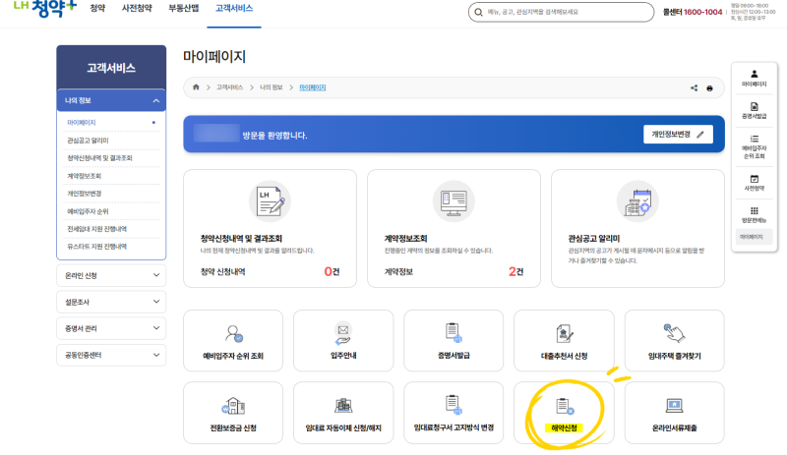Select 청약신청내역 및 결과조회 in sidebar
This screenshot has width=787, height=455.
pos(100,158)
